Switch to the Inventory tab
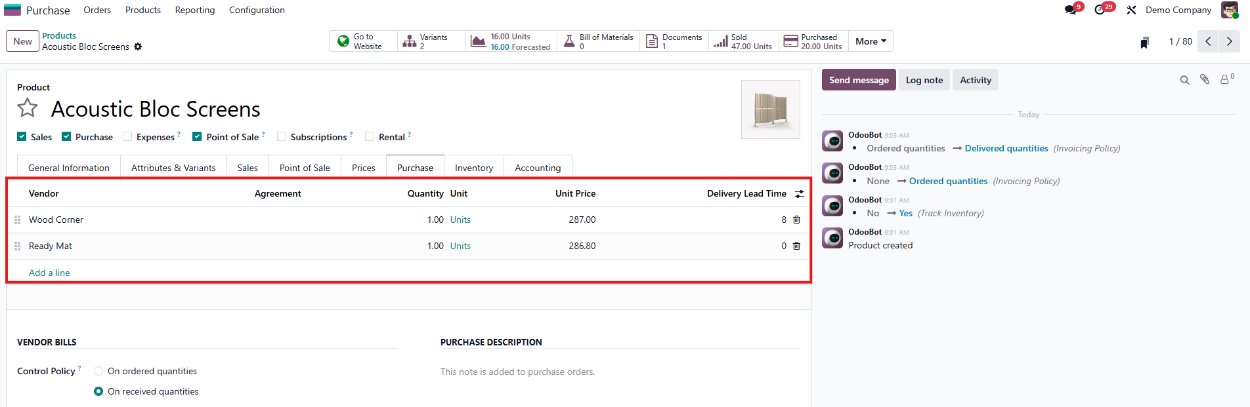This screenshot has height=407, width=1250. coord(474,168)
